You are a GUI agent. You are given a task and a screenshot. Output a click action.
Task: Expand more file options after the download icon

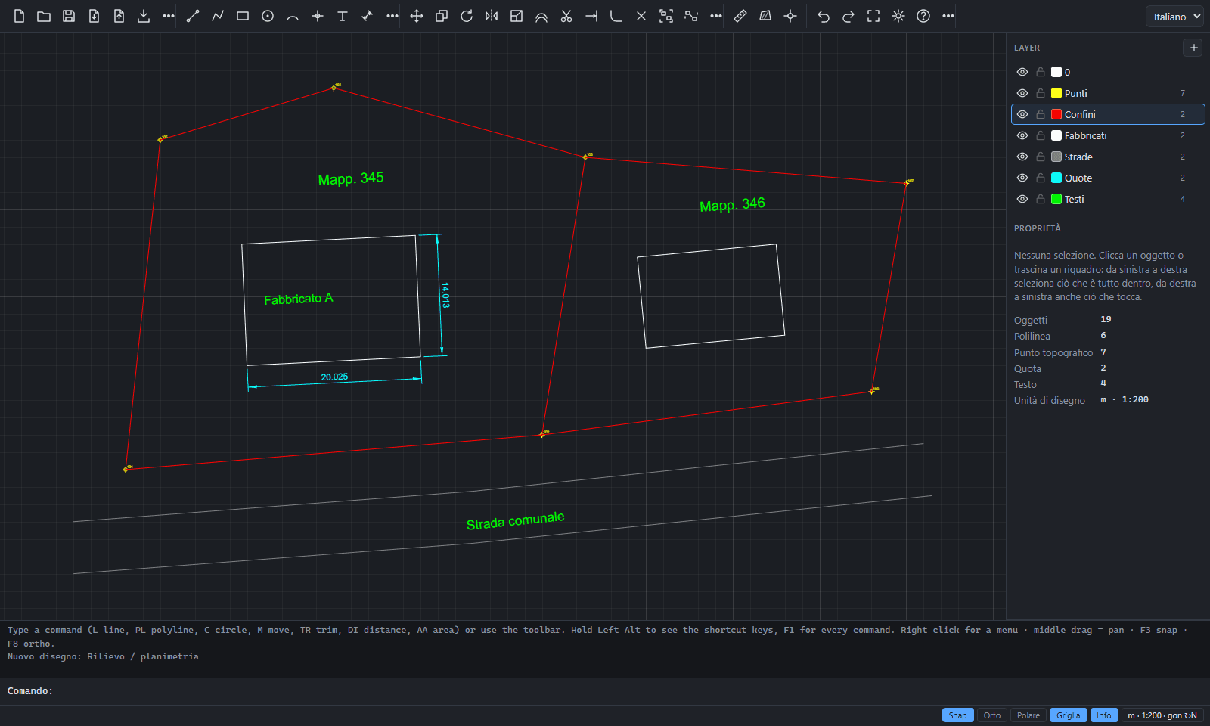[169, 16]
